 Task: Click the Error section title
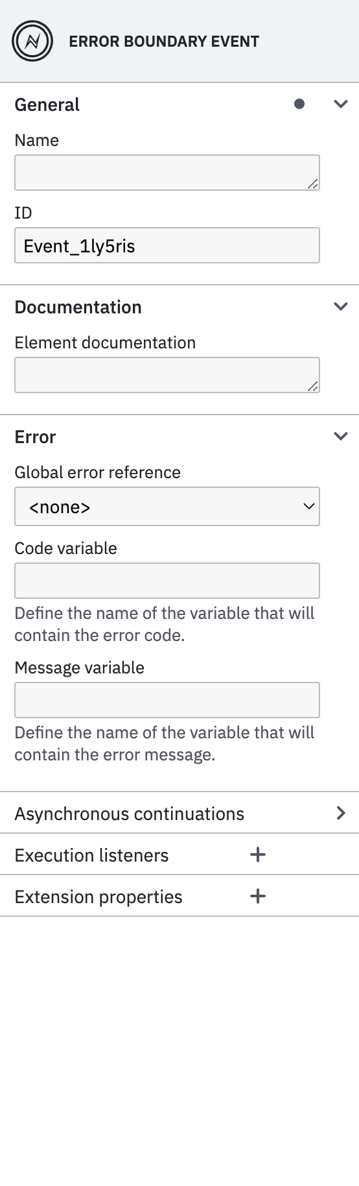coord(36,437)
